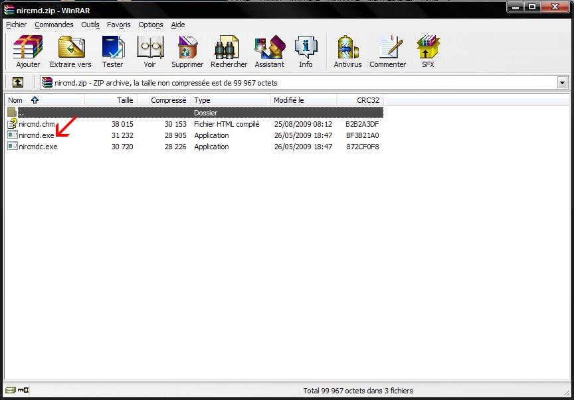
Task: Open the Aide menu
Action: pyautogui.click(x=177, y=25)
